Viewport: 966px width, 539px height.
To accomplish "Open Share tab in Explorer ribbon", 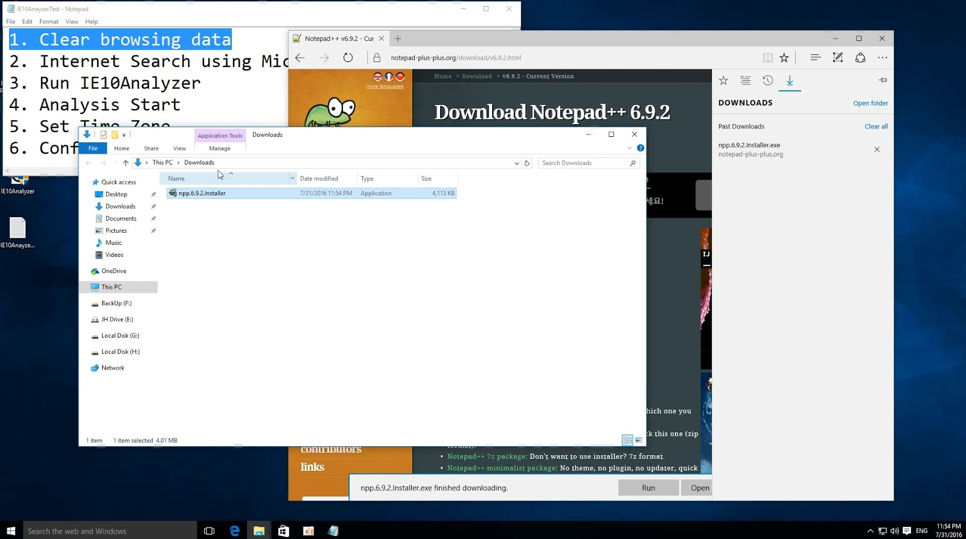I will (151, 148).
